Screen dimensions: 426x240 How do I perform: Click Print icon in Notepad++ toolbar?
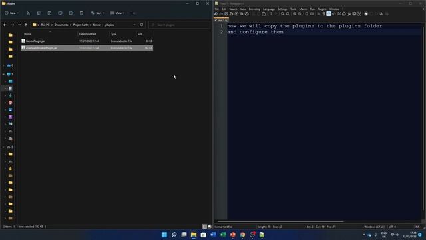(x=247, y=13)
